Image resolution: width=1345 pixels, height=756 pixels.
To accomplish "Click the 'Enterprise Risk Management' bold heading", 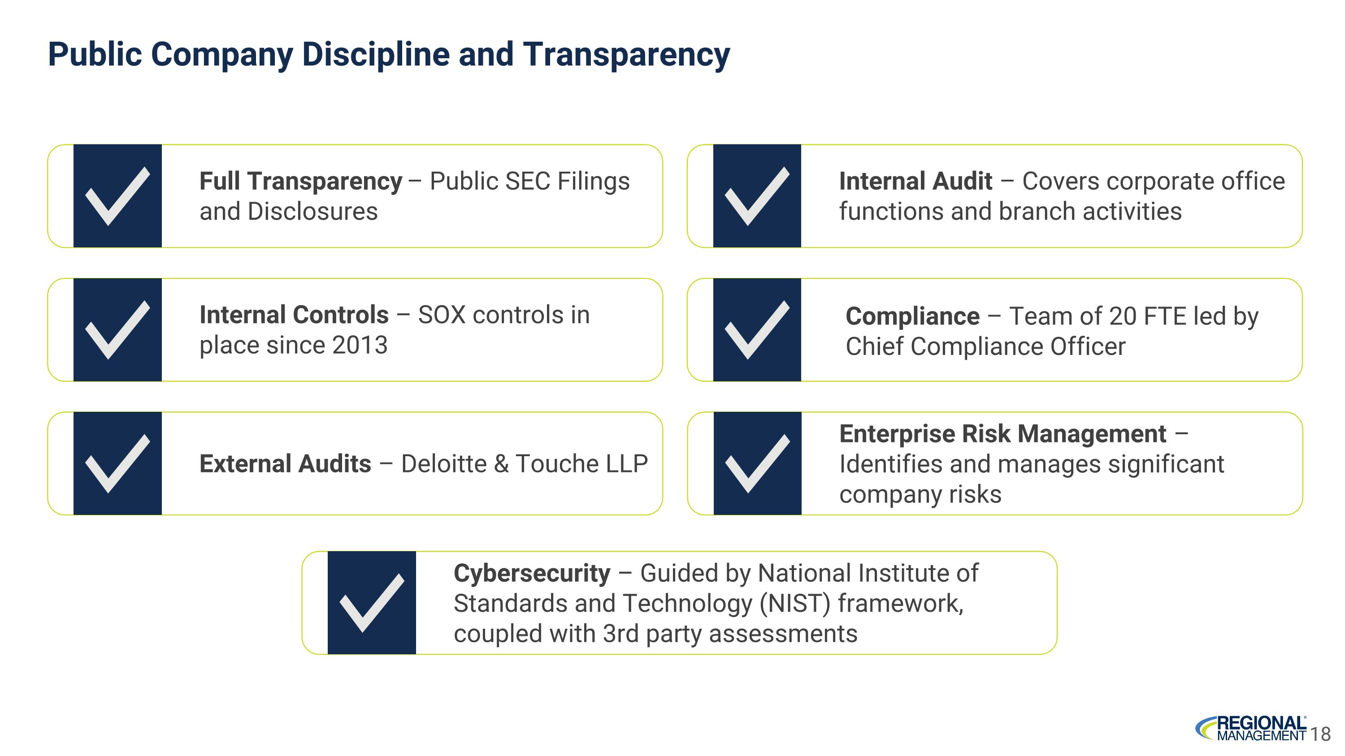I will pos(1002,433).
